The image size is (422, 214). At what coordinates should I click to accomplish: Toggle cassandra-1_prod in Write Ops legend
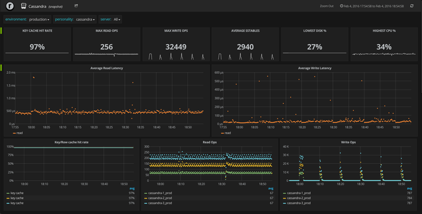(299, 193)
